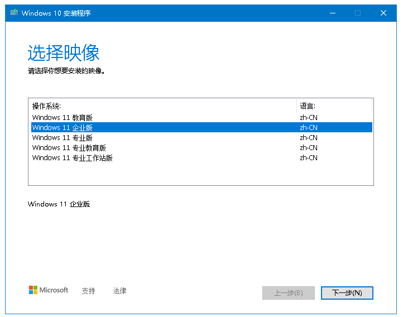Screen dimensions: 403x317
Task: Minimize the setup window
Action: point(333,13)
